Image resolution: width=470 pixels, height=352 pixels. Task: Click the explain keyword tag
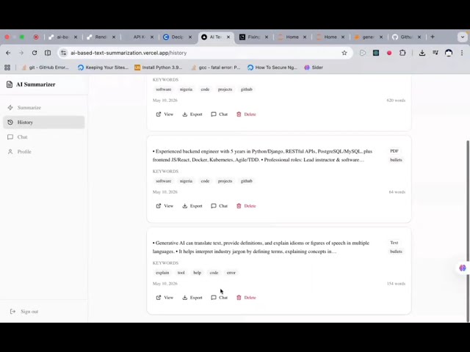[x=162, y=273]
